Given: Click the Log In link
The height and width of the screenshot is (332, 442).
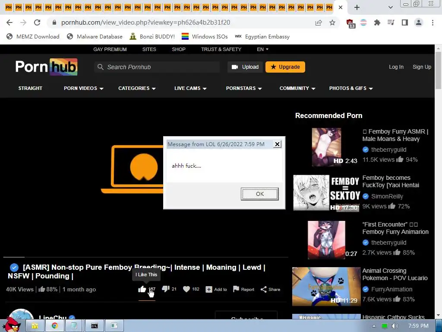Looking at the screenshot, I should click(396, 67).
